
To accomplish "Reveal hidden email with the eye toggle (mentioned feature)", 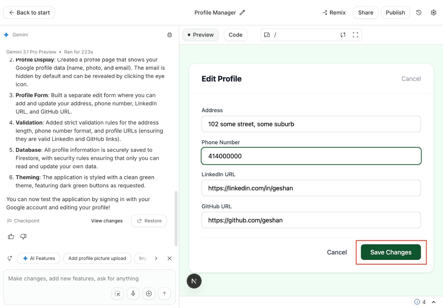I will [x=161, y=76].
